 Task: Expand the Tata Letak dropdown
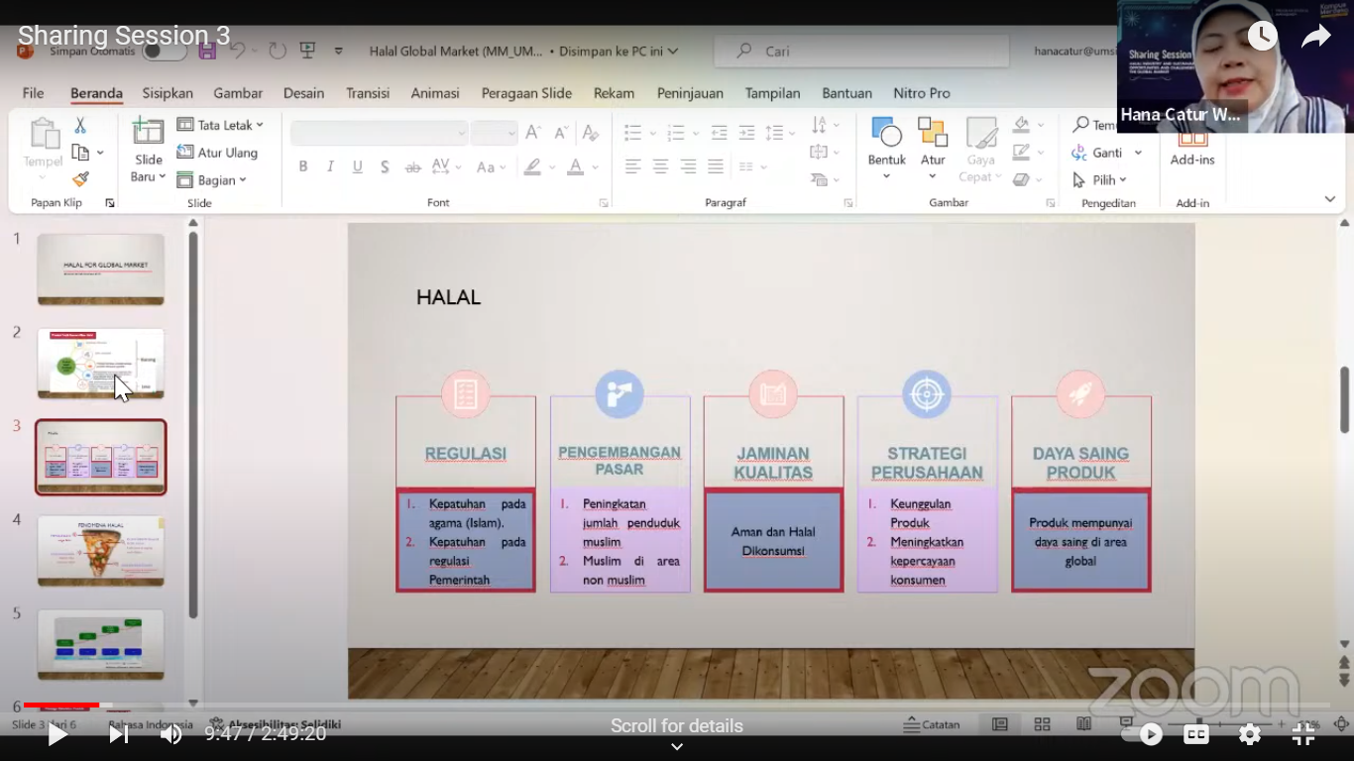(x=221, y=125)
